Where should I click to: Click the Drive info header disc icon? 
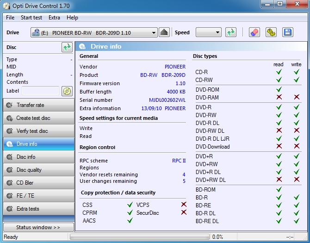pos(82,46)
